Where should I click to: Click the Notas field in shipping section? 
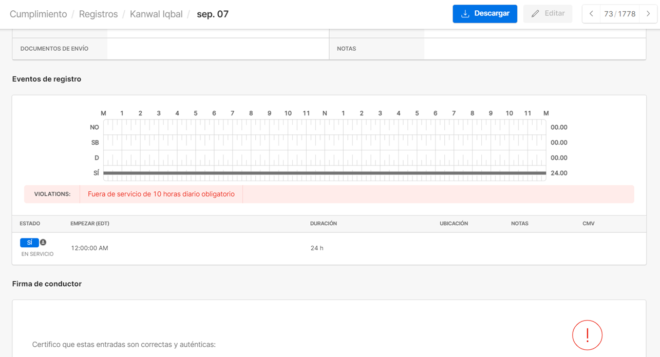534,49
